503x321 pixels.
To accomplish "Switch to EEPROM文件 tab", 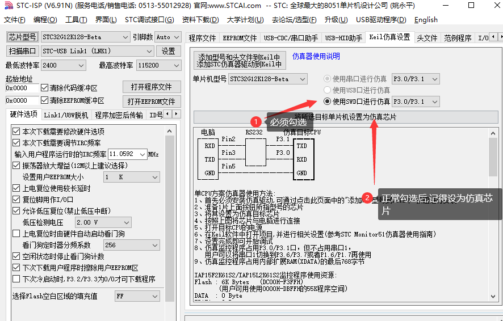I will pos(240,38).
